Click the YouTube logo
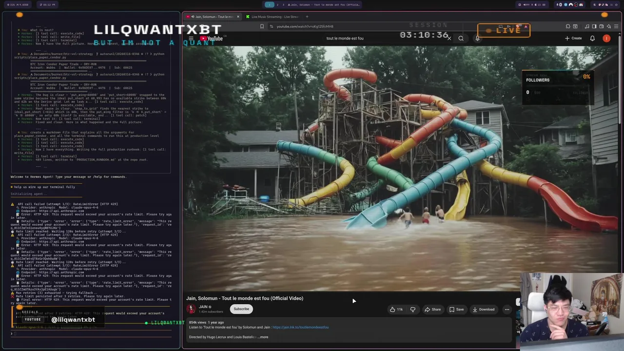 [x=212, y=39]
